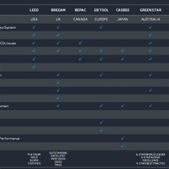
Task: Click the USA country label under LEED
Action: [x=34, y=19]
